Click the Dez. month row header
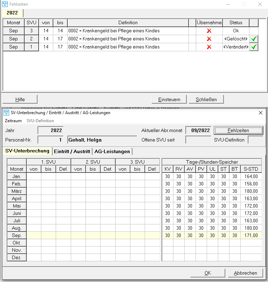 click(17, 257)
